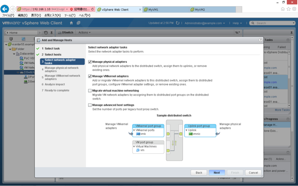Screen dimensions: 298x186
Task: Toggle Manage physical adapters checkbox
Action: 90,62
